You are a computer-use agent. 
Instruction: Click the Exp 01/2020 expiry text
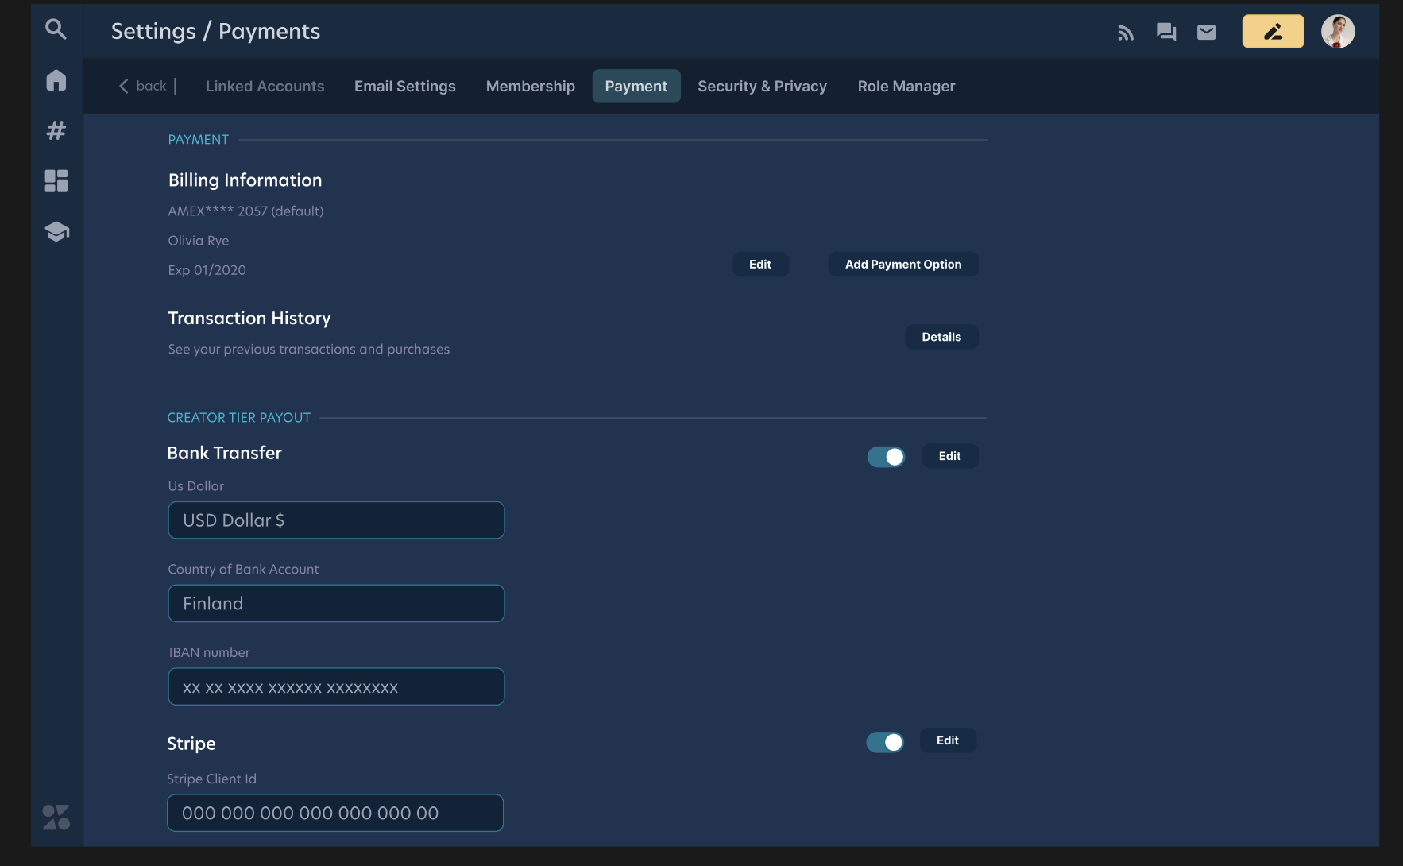point(207,270)
